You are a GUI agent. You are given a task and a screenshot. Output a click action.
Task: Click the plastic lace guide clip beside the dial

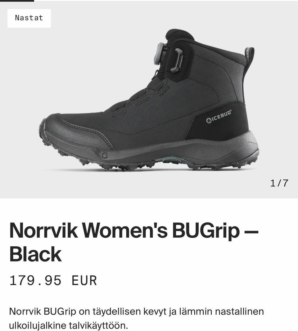pos(176,60)
